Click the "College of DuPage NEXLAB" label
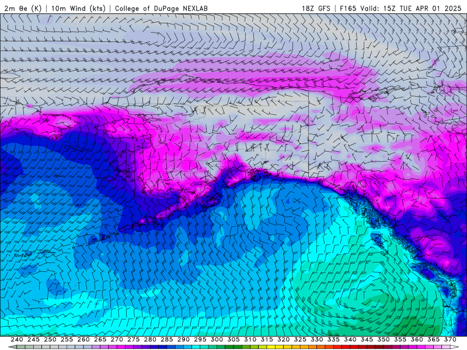This screenshot has height=350, width=467. (161, 8)
